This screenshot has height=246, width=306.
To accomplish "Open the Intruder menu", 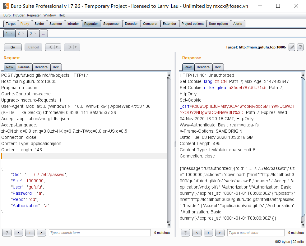I will (x=19, y=15).
